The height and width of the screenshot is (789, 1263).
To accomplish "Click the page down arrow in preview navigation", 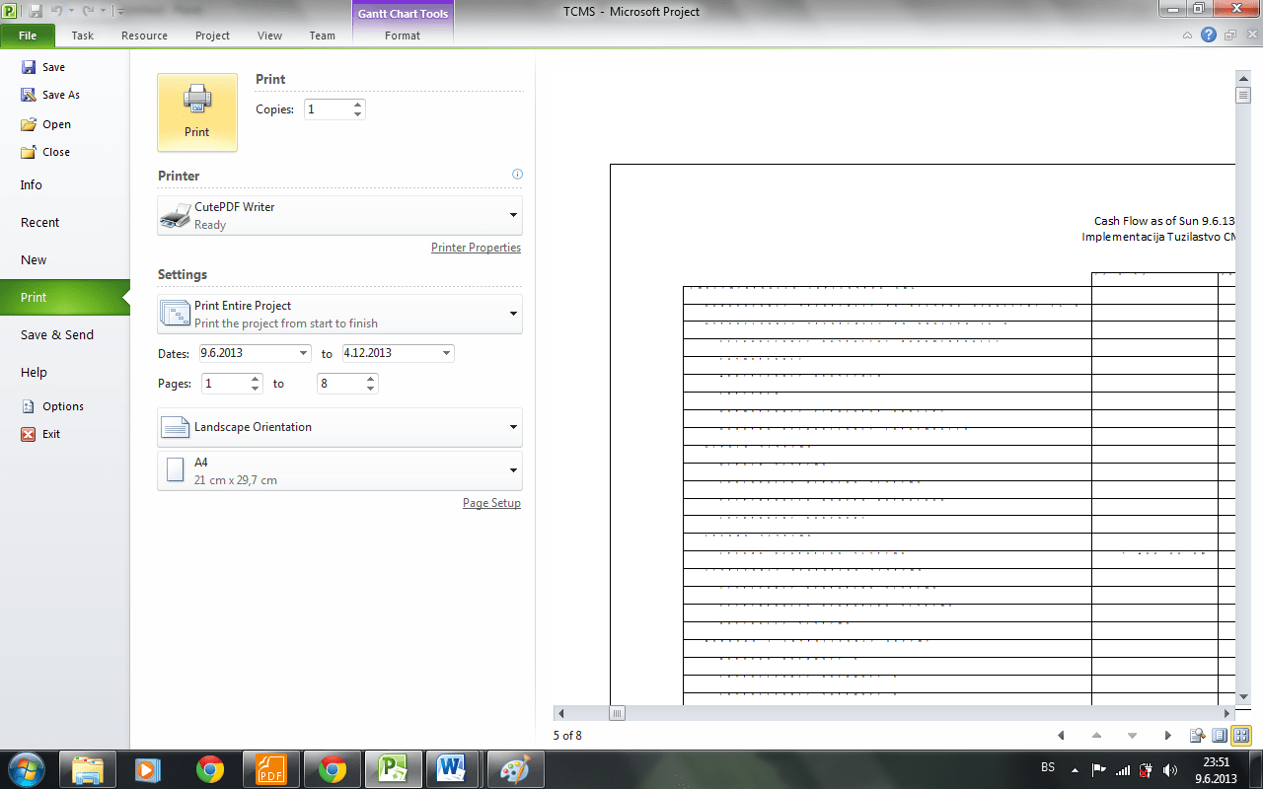I will (x=1132, y=736).
